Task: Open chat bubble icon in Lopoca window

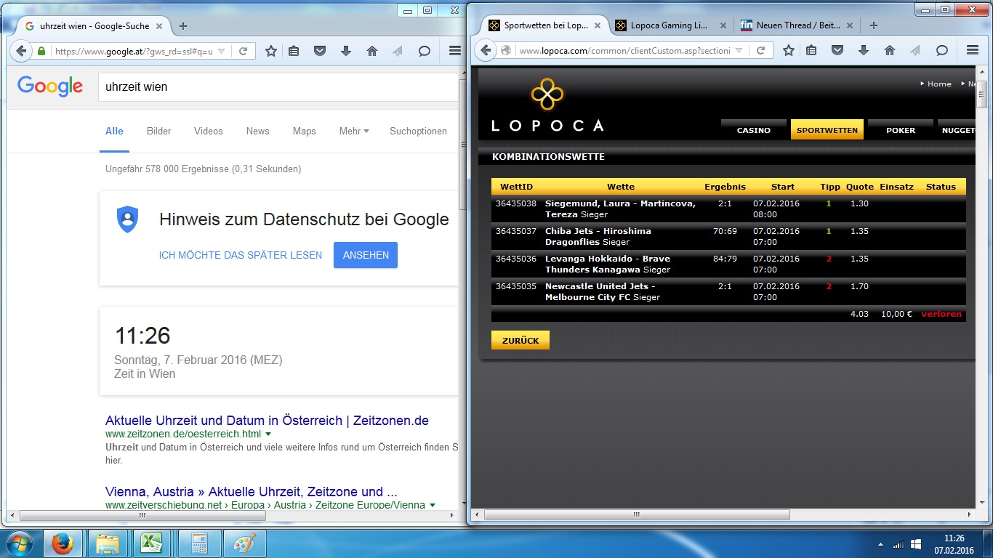Action: pyautogui.click(x=942, y=51)
